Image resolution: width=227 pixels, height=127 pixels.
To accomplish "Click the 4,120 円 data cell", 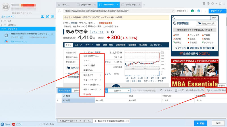I will [78, 100].
